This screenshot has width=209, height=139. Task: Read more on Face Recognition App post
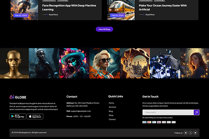tap(53, 15)
